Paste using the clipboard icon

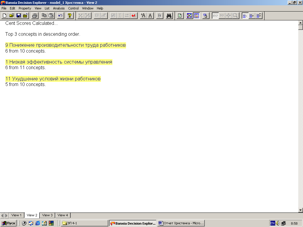tap(51, 16)
